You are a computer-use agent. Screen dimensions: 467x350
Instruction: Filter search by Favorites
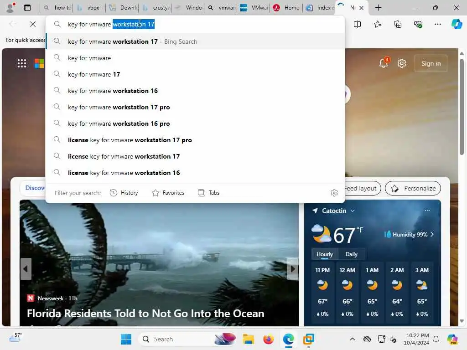click(x=168, y=193)
